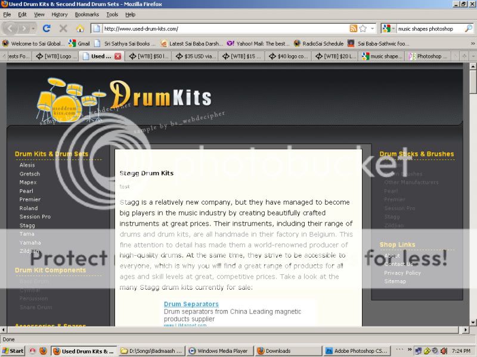This screenshot has width=477, height=357.
Task: Click the Drum Separators ad link
Action: pos(191,304)
